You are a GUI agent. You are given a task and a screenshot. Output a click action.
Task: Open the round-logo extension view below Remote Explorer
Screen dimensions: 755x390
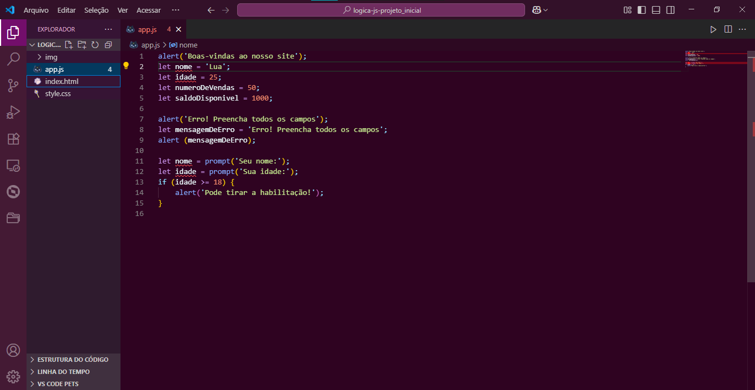coord(13,192)
